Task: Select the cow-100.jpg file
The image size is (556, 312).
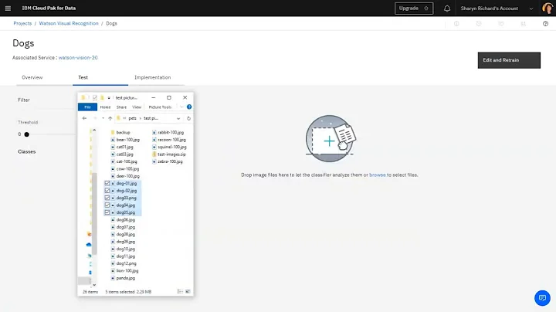Action: (125, 169)
